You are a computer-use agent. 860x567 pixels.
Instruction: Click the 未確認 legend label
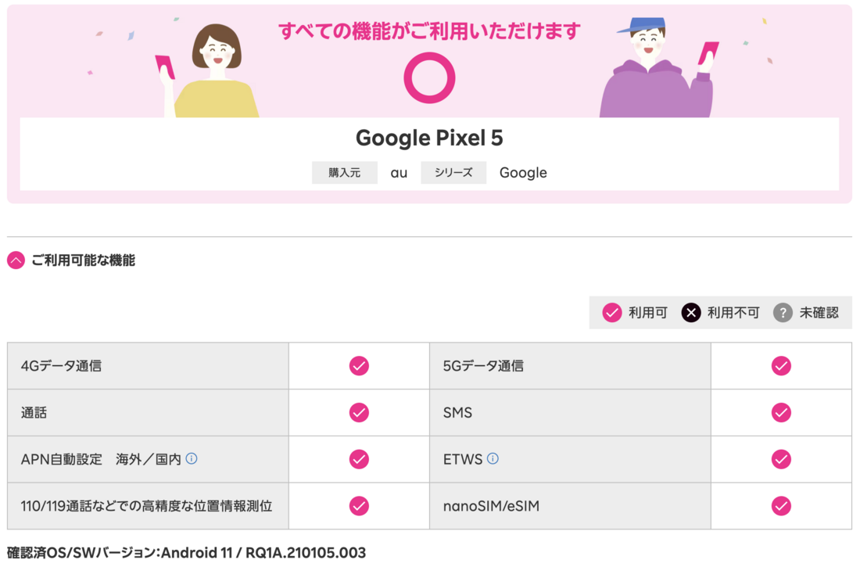tap(819, 313)
